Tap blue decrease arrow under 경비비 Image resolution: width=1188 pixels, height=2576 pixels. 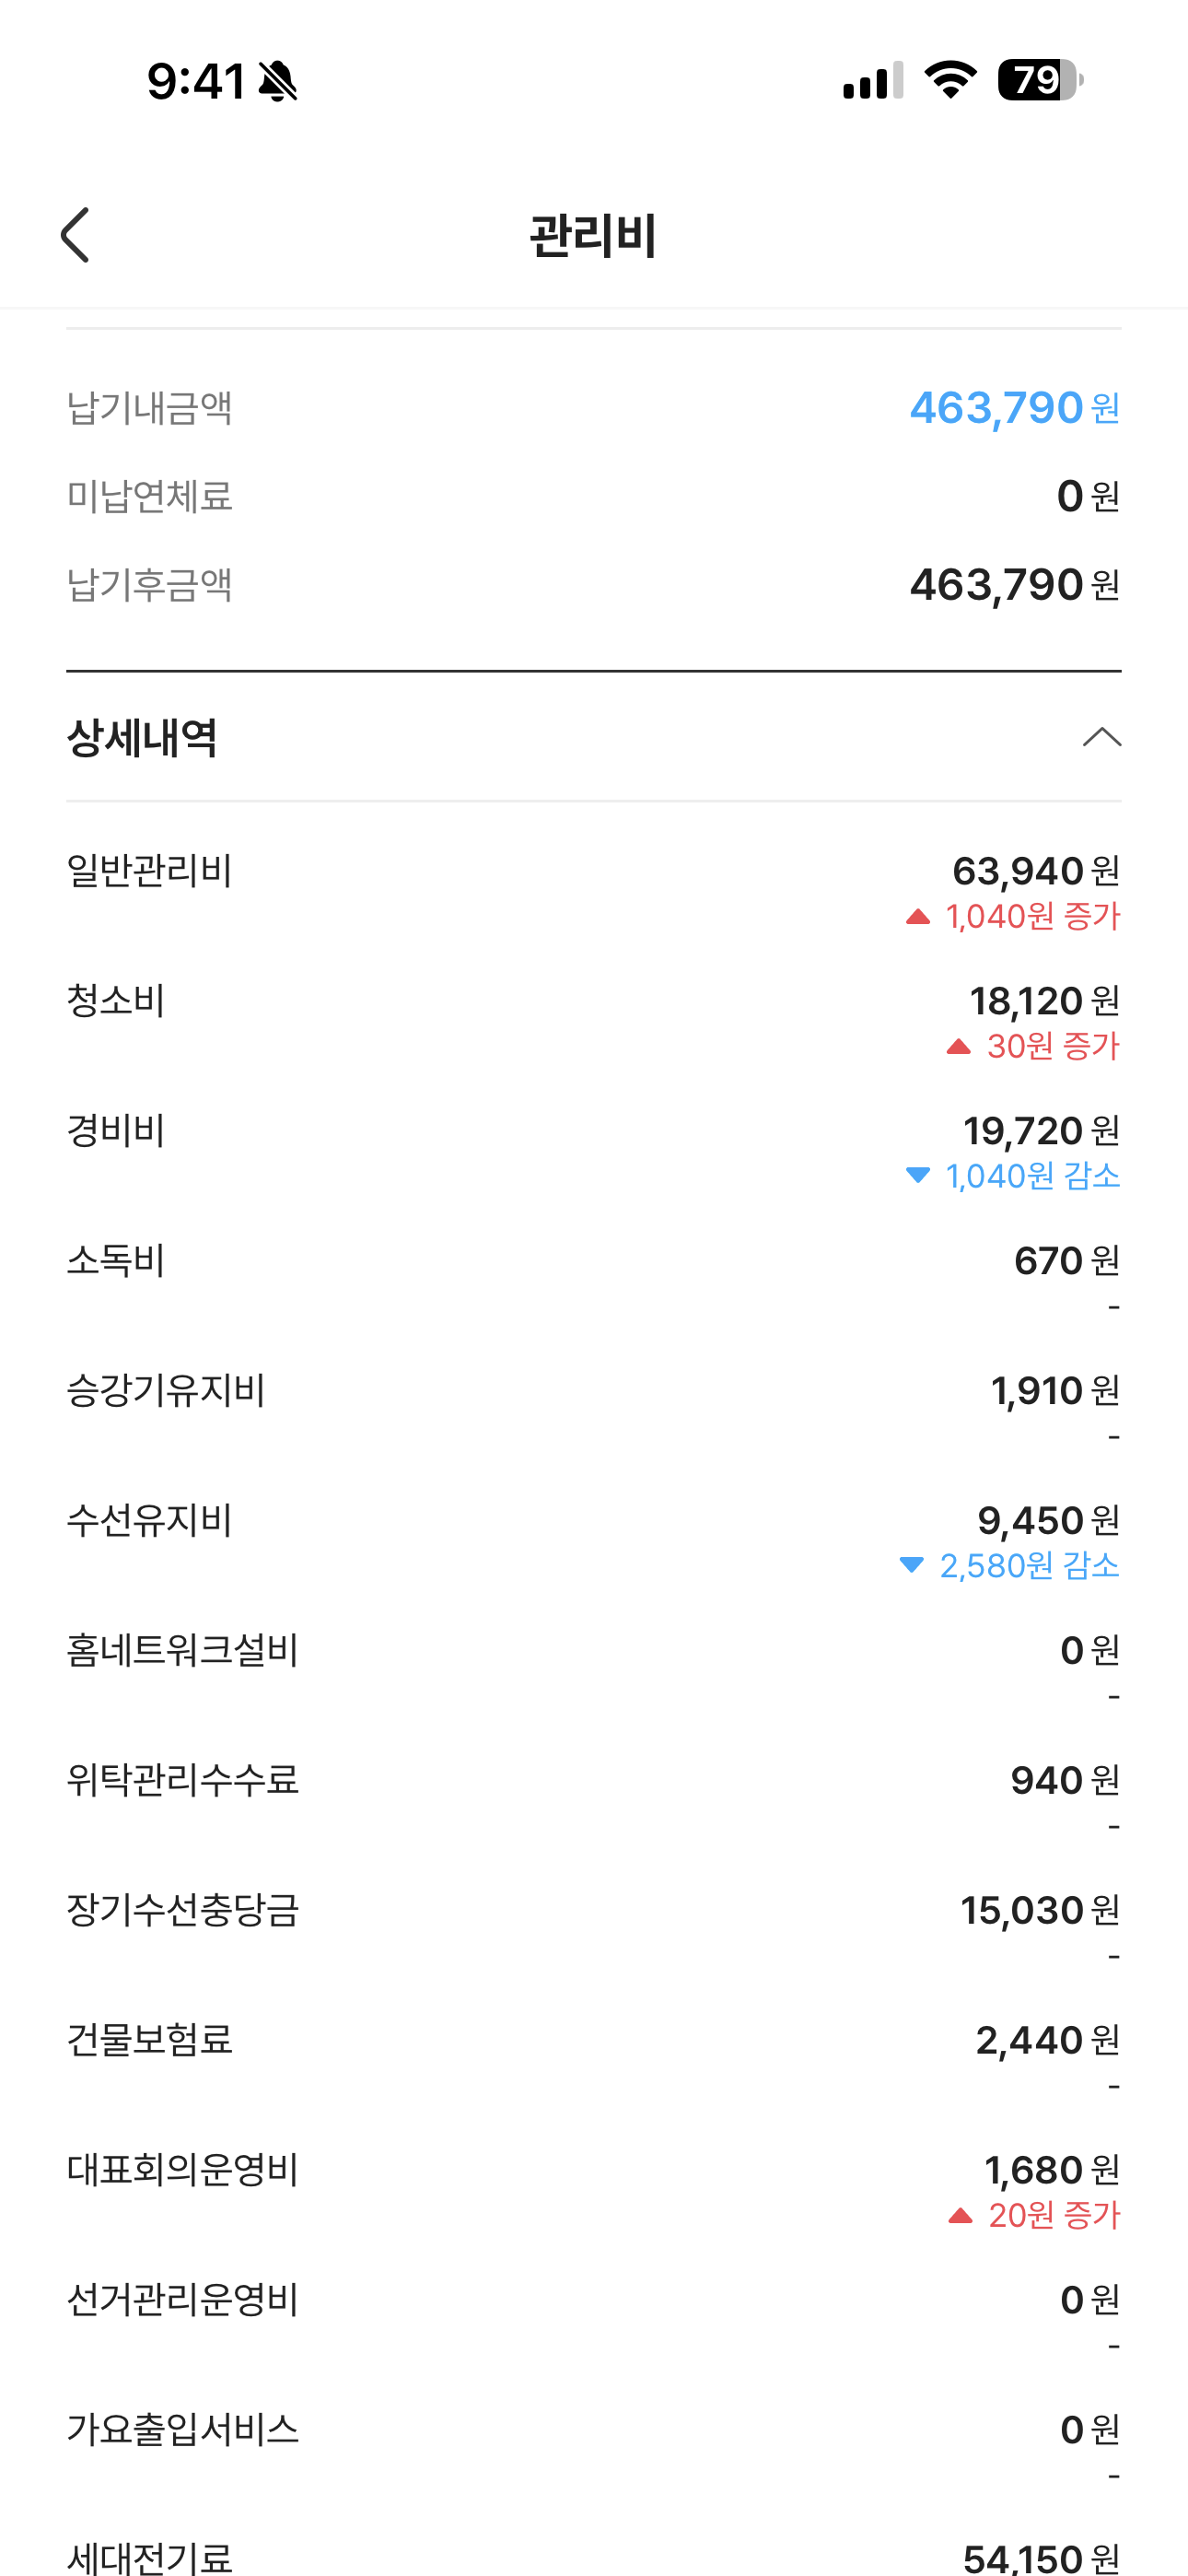[918, 1175]
